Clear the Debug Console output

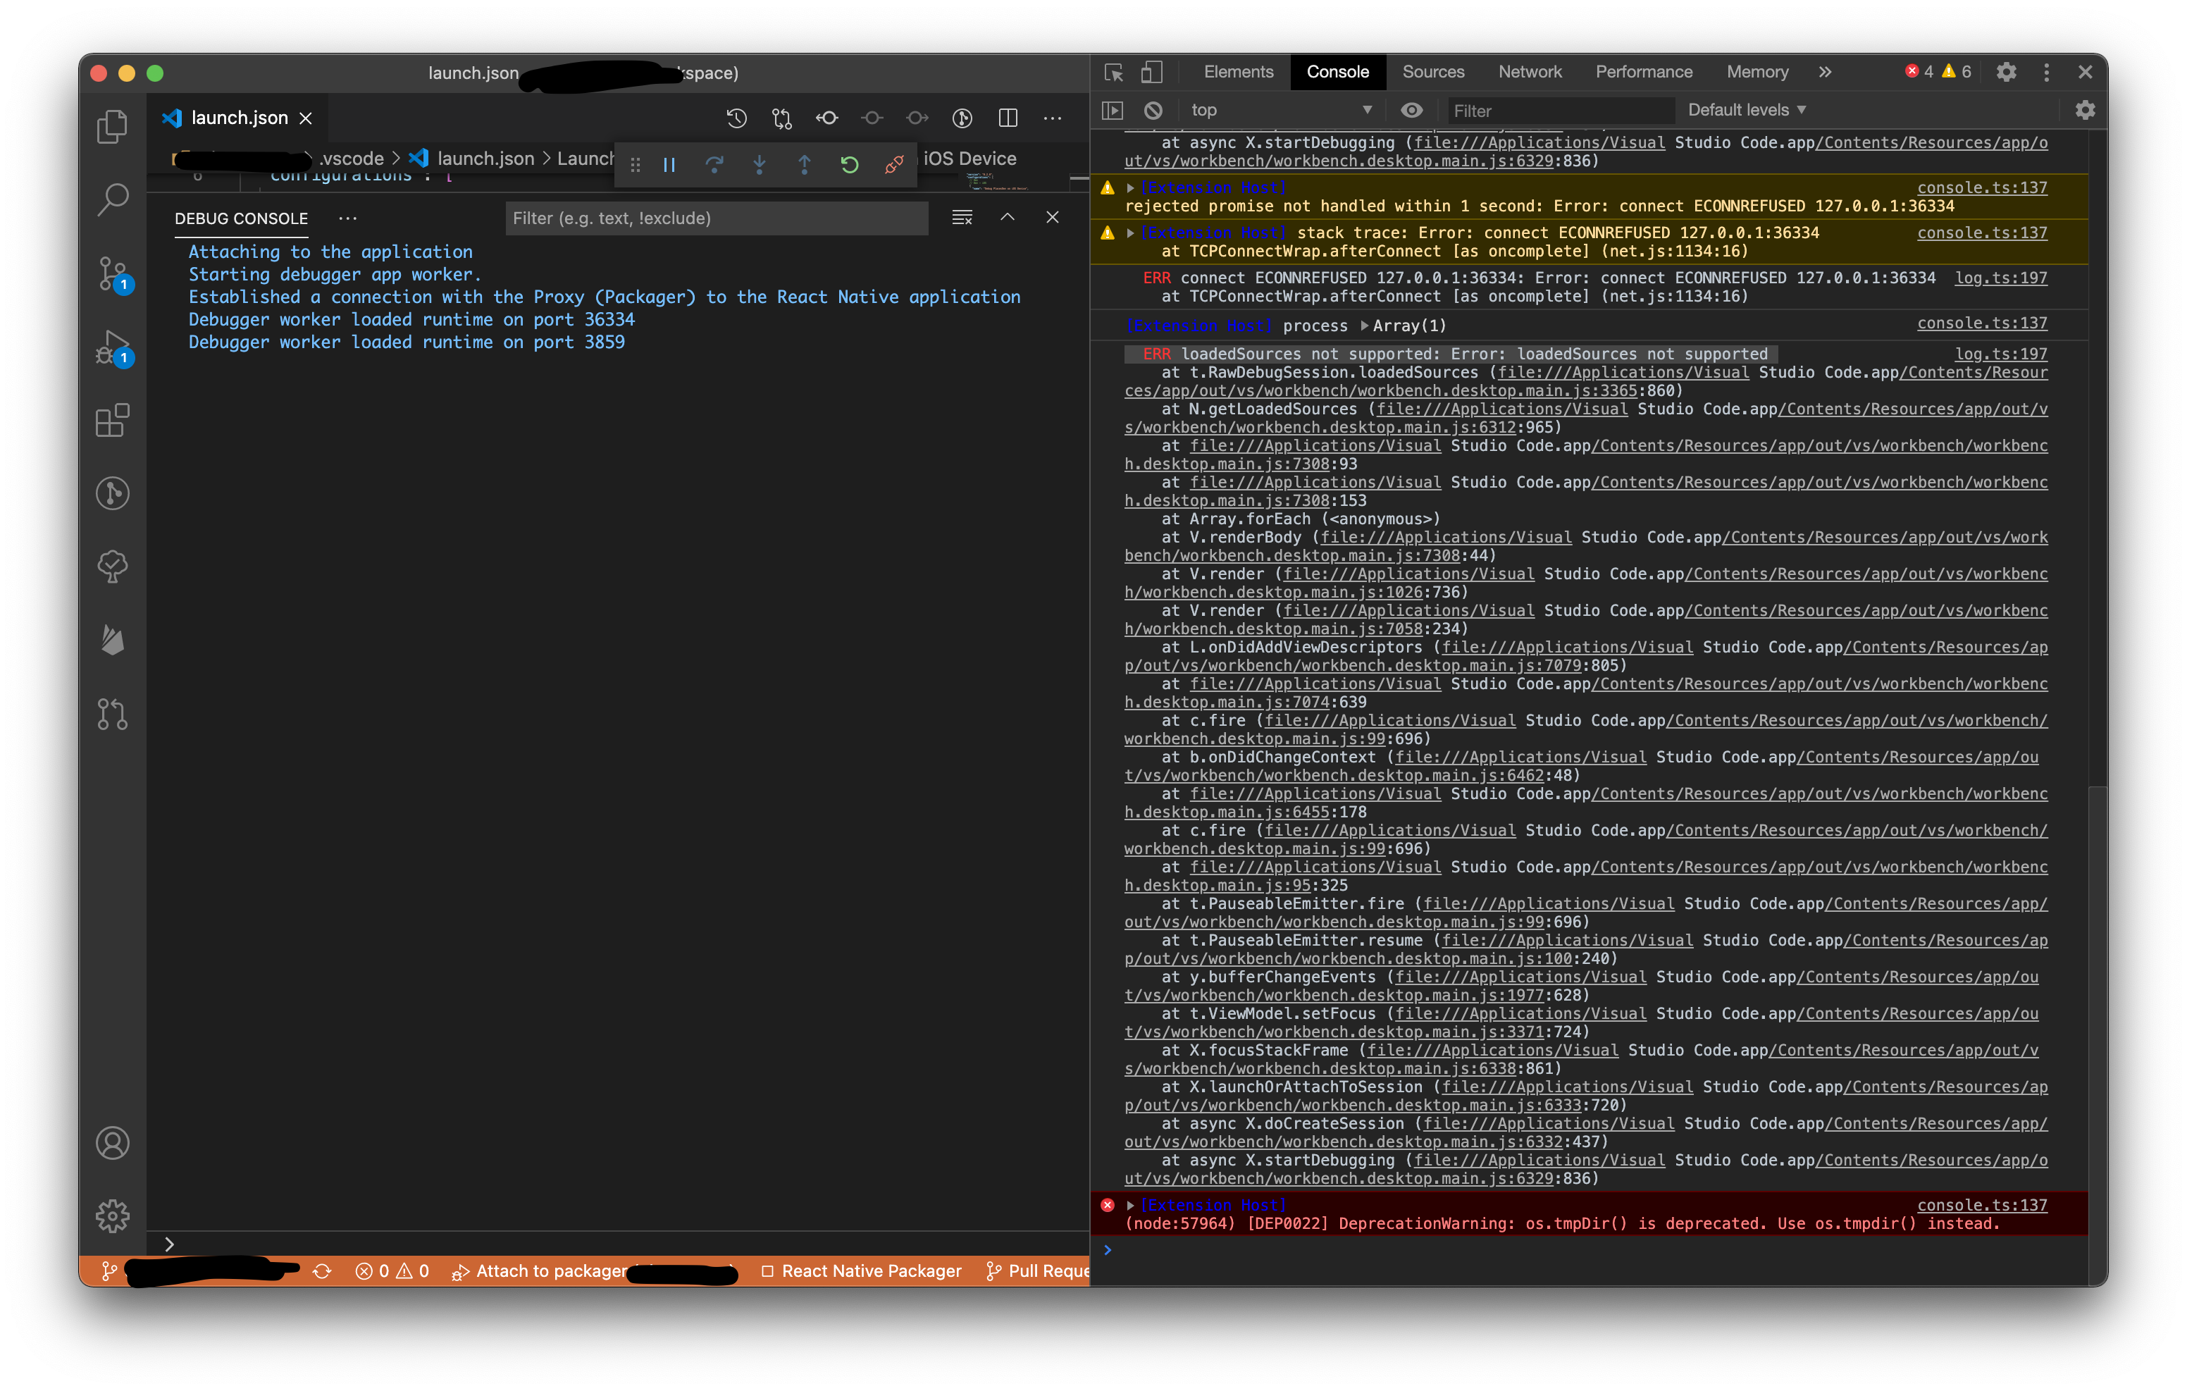tap(962, 217)
